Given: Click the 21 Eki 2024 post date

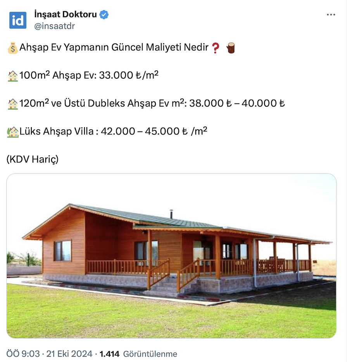Looking at the screenshot, I should (x=69, y=354).
